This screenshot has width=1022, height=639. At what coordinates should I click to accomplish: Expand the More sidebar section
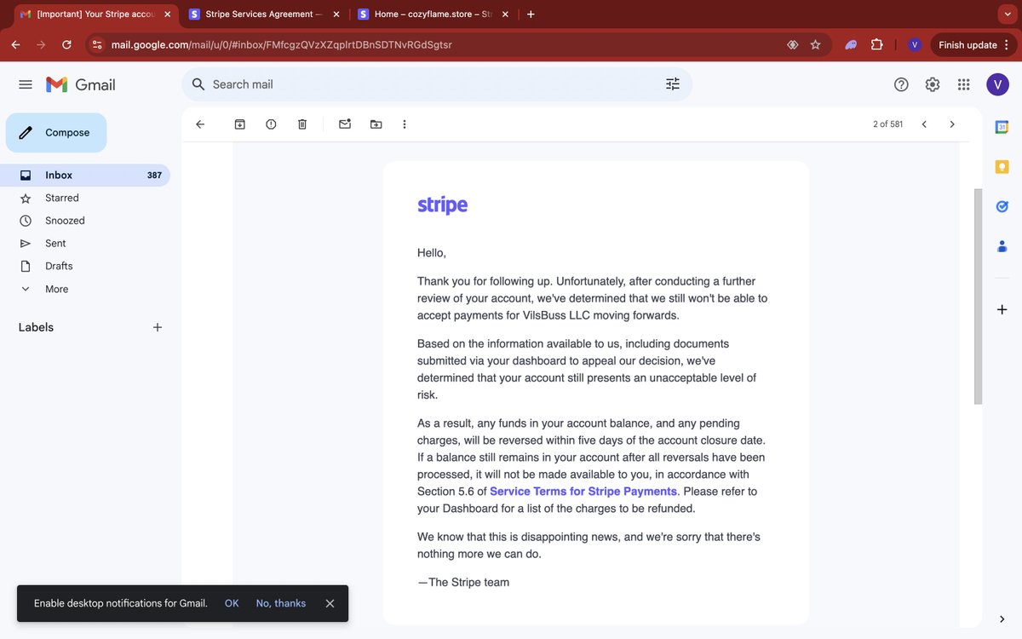pyautogui.click(x=56, y=289)
